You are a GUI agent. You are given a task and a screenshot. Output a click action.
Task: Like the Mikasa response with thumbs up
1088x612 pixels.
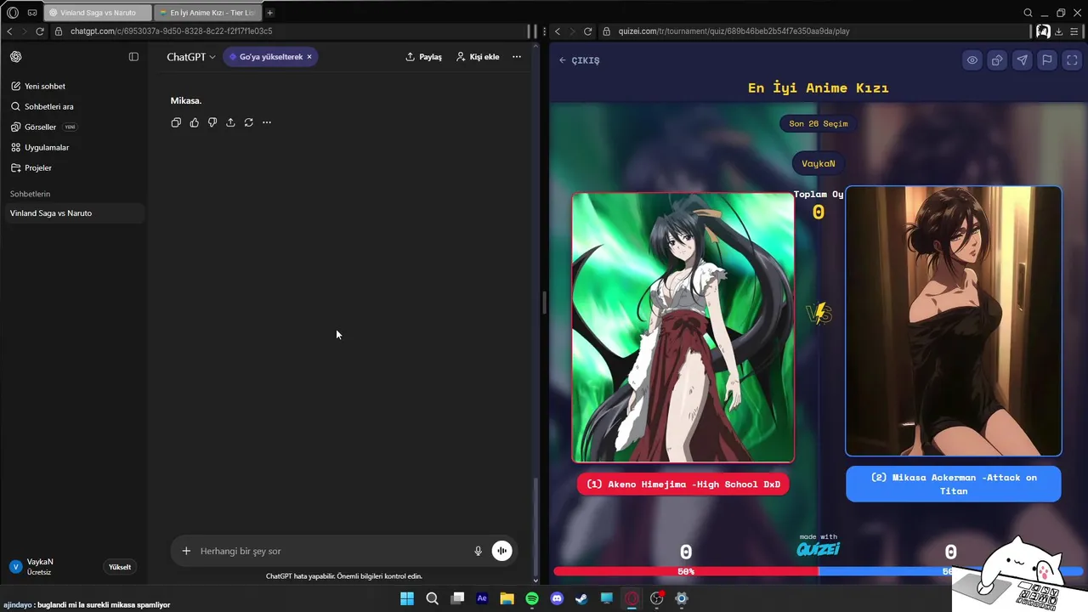tap(194, 122)
